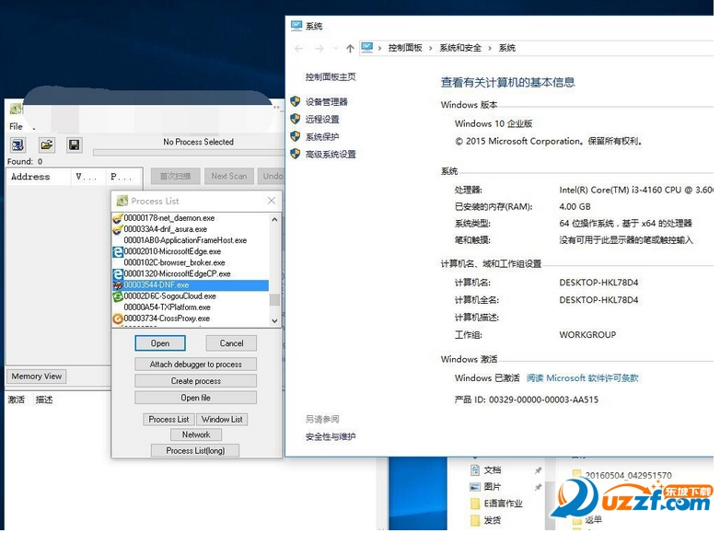The image size is (720, 533).
Task: Click shield icon beside 设备管理器
Action: point(296,101)
